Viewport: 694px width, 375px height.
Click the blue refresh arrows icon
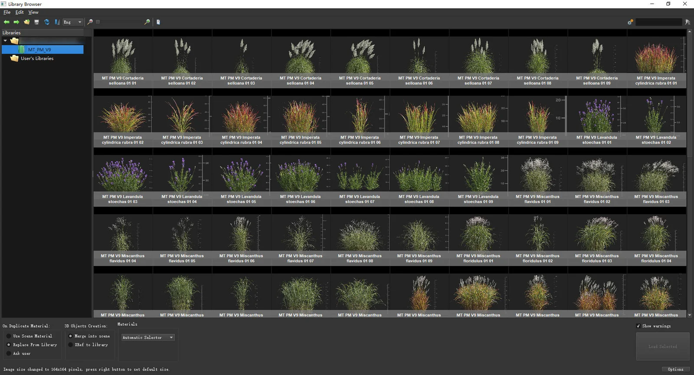[47, 22]
